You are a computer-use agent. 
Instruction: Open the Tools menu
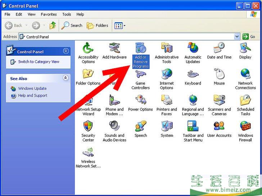point(67,14)
